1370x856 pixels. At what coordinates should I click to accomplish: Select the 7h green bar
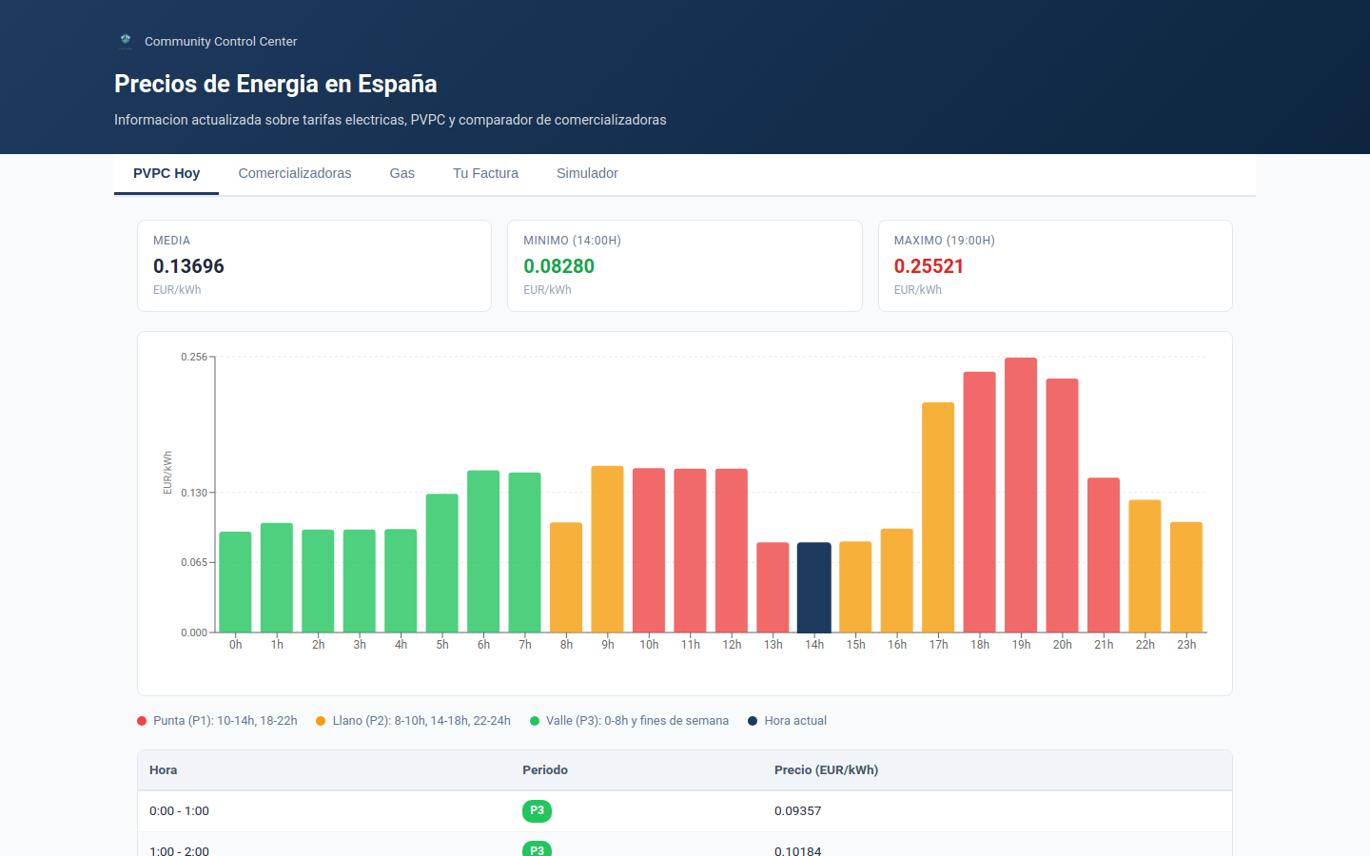click(525, 553)
